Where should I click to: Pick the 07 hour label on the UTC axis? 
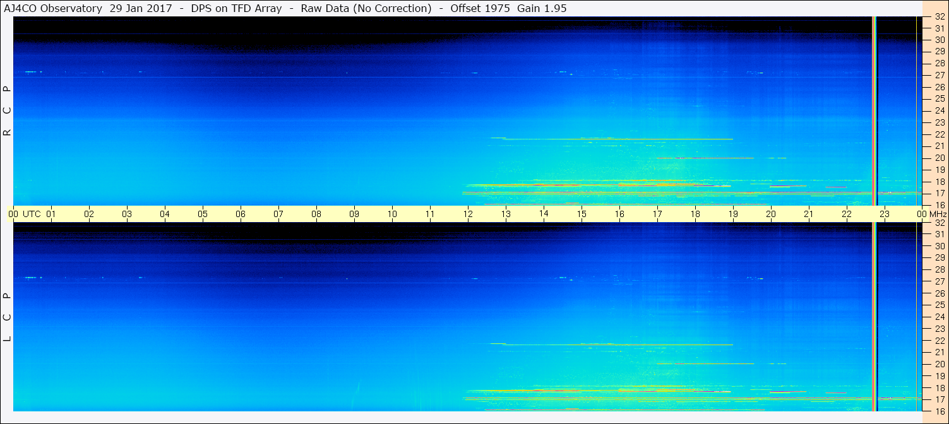point(278,214)
